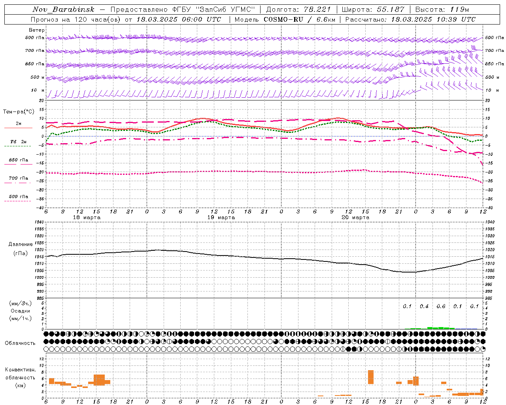Click the '20 марта' date label
The image size is (506, 405).
tap(356, 218)
